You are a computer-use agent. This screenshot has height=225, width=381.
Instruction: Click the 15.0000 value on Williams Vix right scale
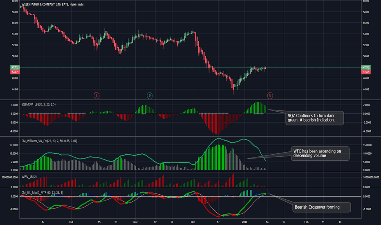(367, 145)
